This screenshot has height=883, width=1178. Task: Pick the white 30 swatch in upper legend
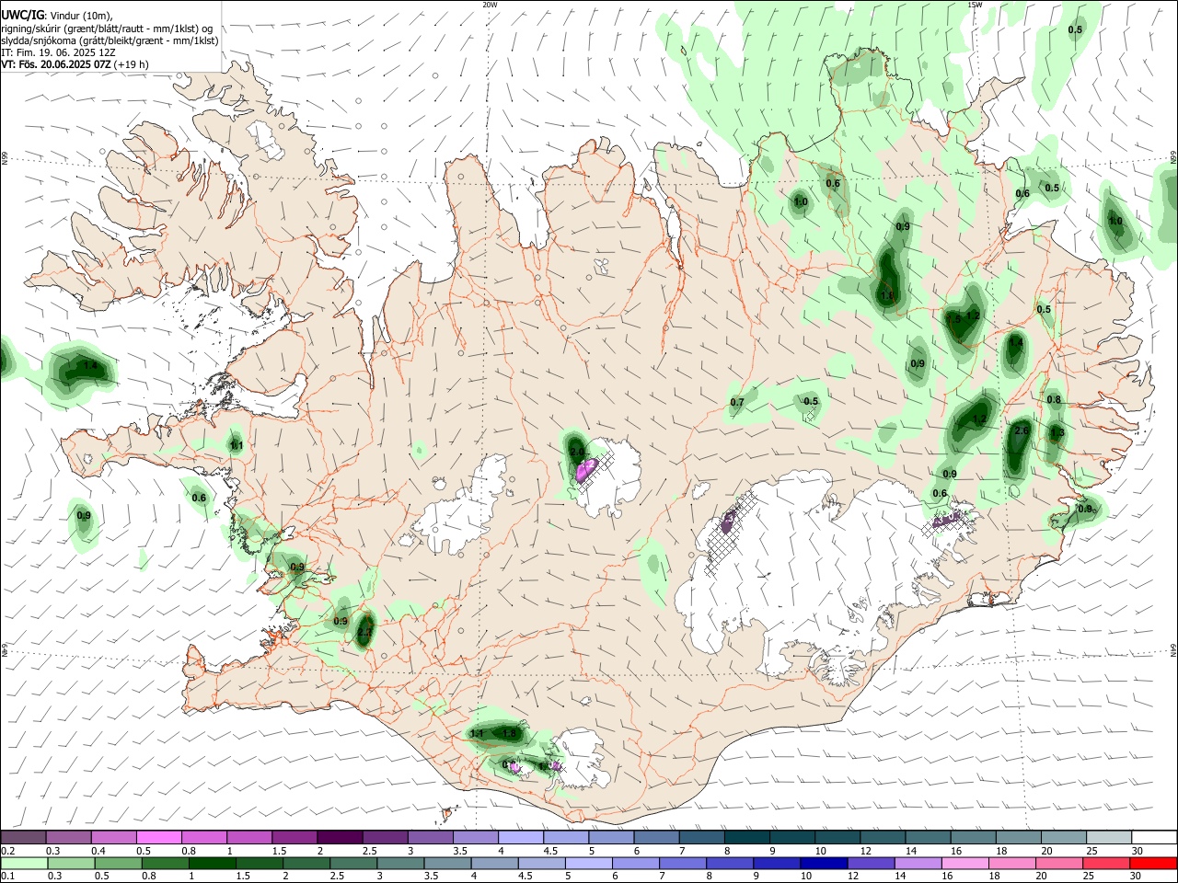pyautogui.click(x=1154, y=838)
